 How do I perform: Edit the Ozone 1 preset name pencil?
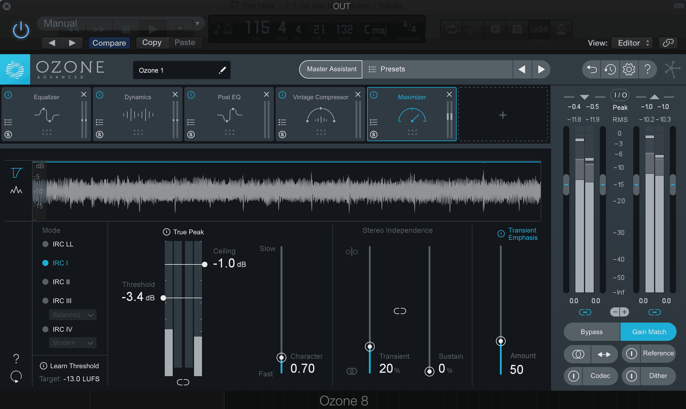pyautogui.click(x=222, y=70)
